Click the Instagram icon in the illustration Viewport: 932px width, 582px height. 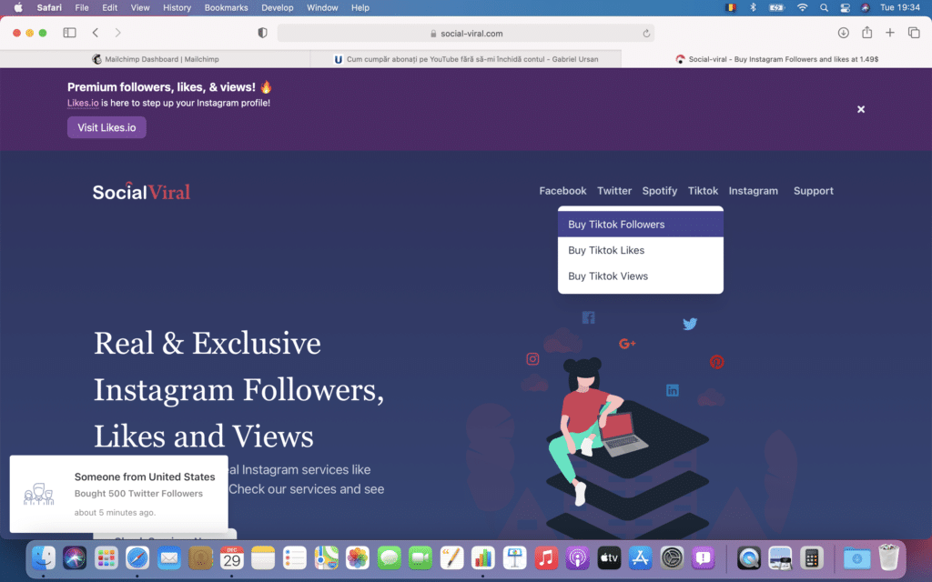point(532,358)
